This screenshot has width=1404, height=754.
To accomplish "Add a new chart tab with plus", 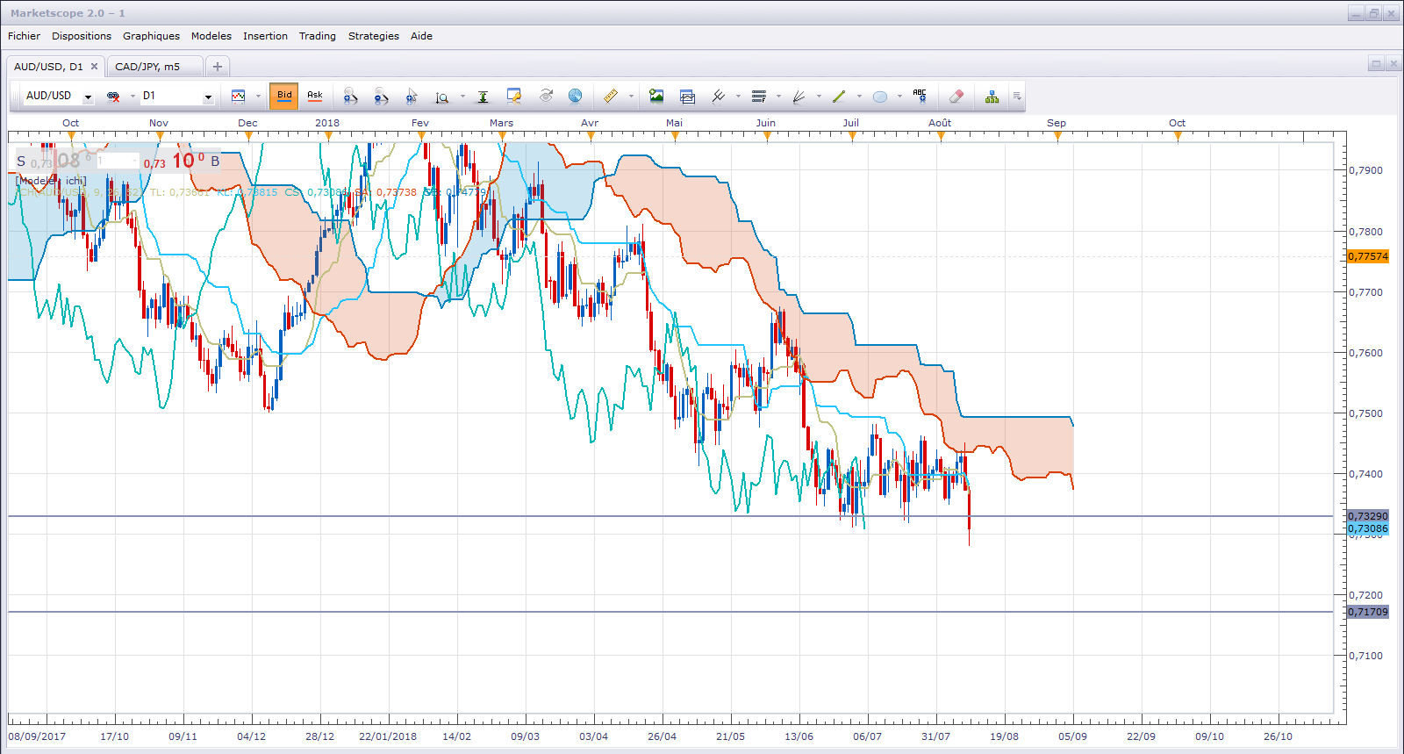I will point(218,67).
